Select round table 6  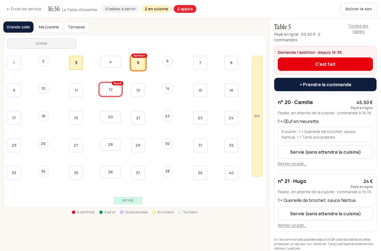[167, 61]
